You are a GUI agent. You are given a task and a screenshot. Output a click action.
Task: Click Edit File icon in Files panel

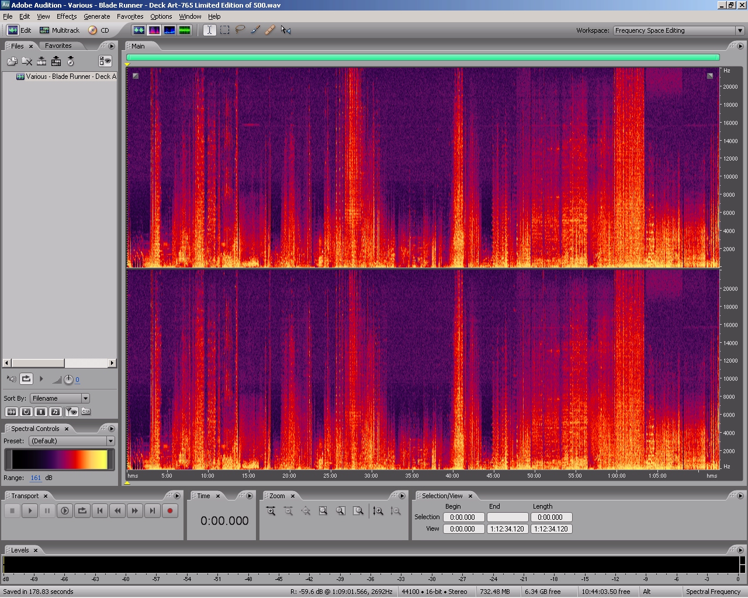click(x=41, y=61)
